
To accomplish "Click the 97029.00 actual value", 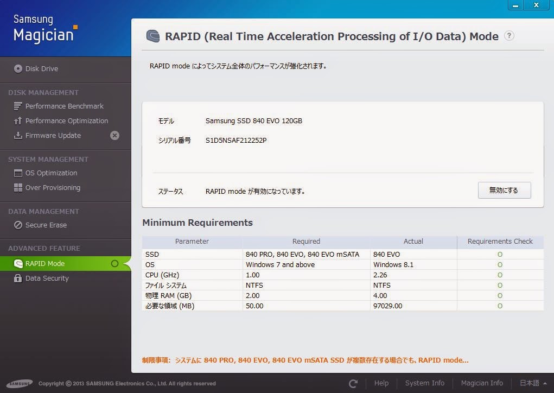I will click(387, 306).
